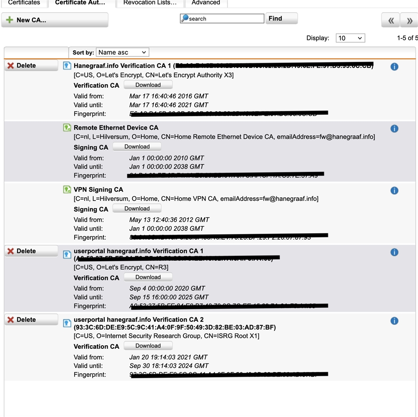Delete Hanegraaf.info Verification CA 1
Screen dimensions: 418x417
[31, 66]
